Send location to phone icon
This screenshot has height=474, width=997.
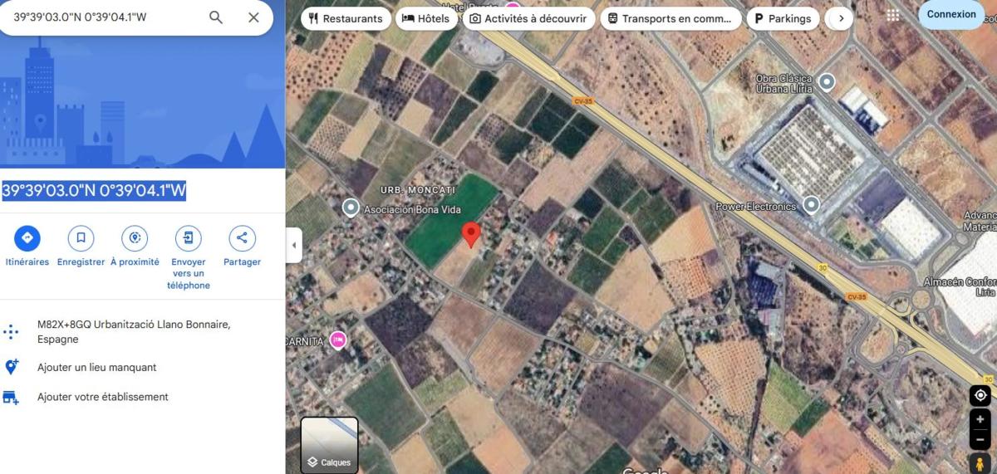point(189,239)
